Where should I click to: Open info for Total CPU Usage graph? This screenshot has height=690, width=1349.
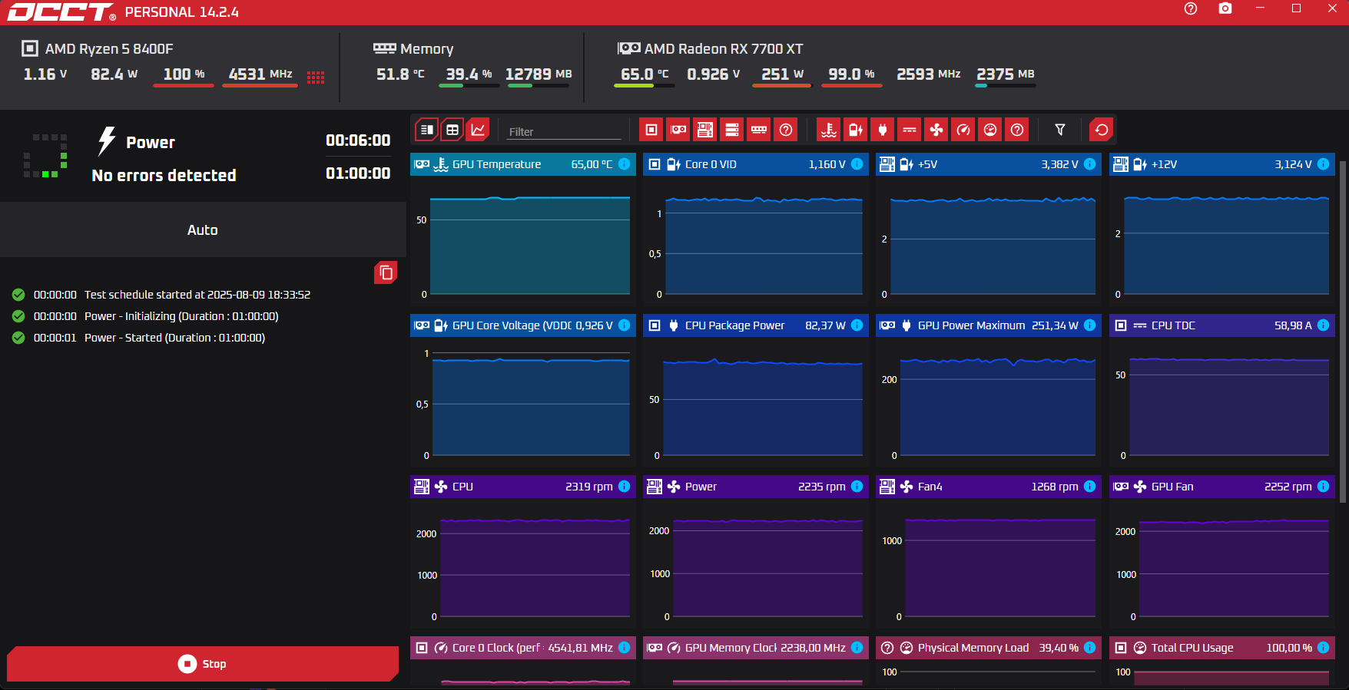tap(1323, 648)
